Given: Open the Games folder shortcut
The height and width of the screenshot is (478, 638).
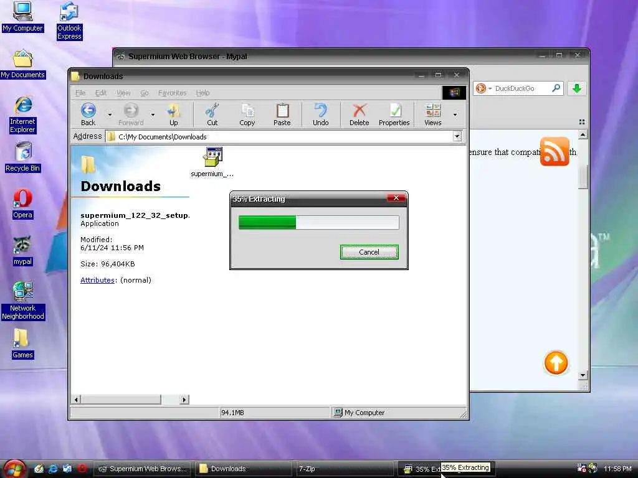Looking at the screenshot, I should coord(22,344).
